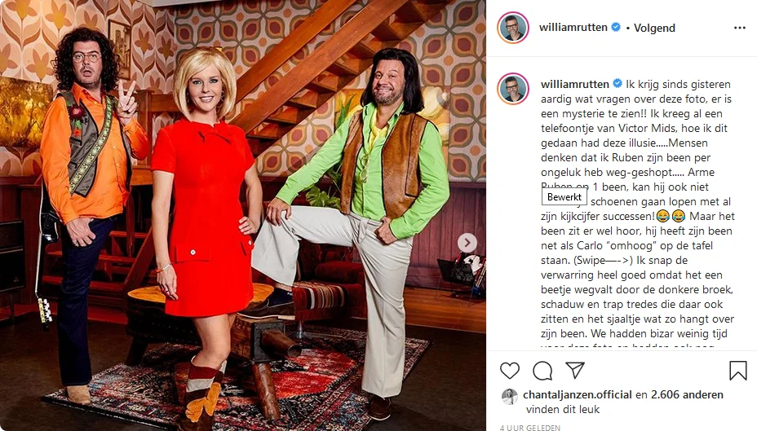Viewport: 757px width, 431px height.
Task: Like the post with the heart icon
Action: click(x=509, y=370)
